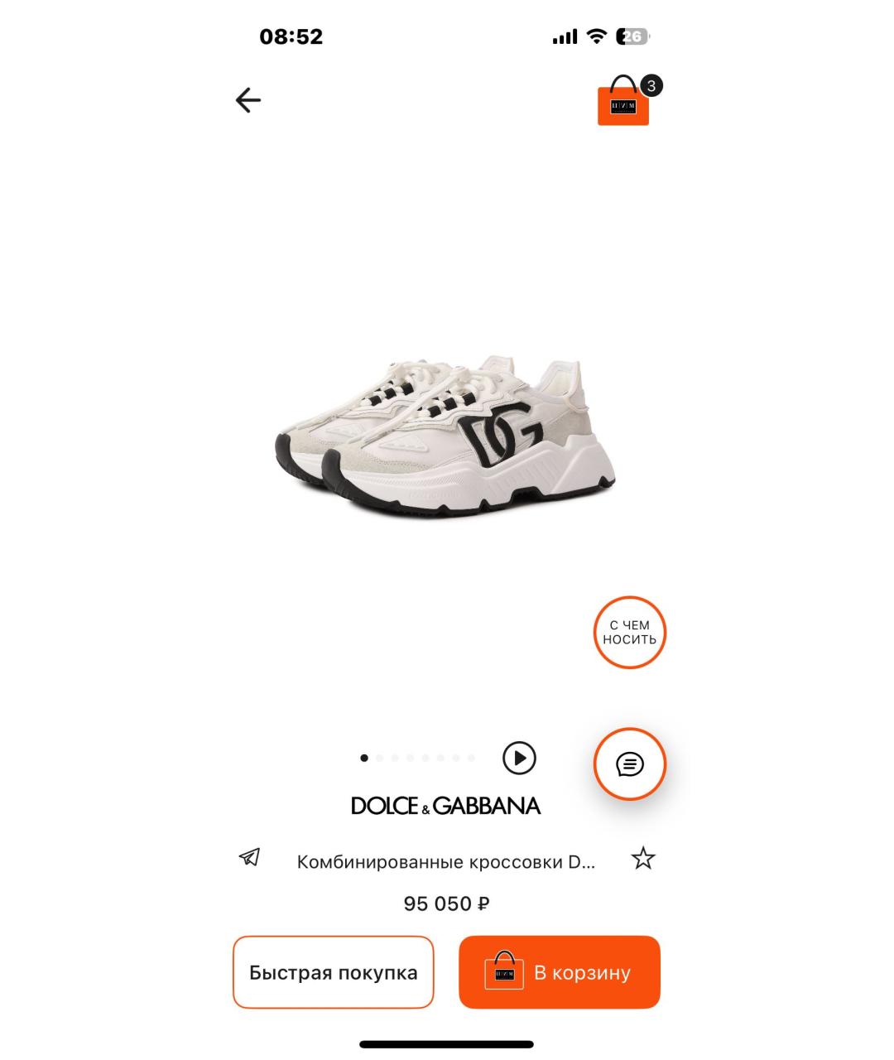Select the last gallery page dot
This screenshot has height=1060, width=894.
471,758
